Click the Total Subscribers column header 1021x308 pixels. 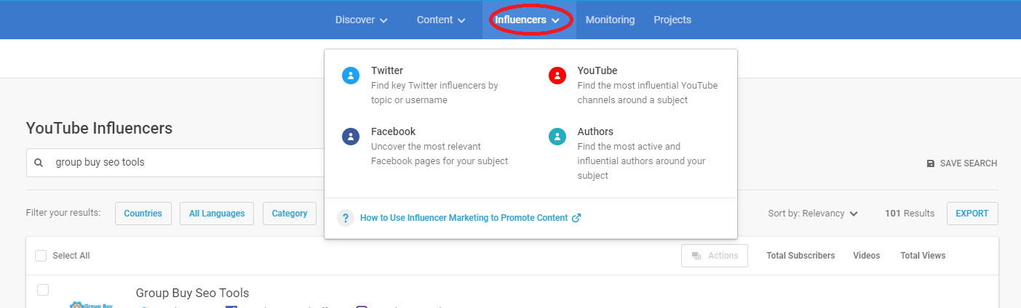click(800, 256)
